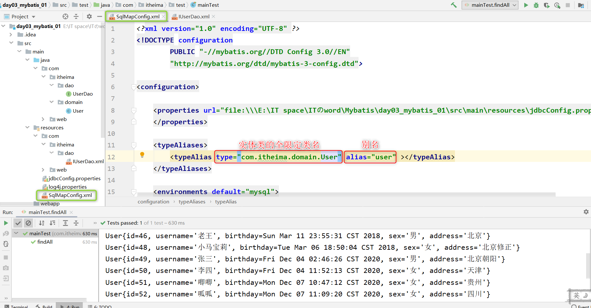Click typeAliases in editor breadcrumb
The height and width of the screenshot is (308, 591).
(x=192, y=202)
